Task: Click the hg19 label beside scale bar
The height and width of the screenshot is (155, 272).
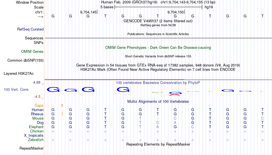Action: click(x=209, y=7)
